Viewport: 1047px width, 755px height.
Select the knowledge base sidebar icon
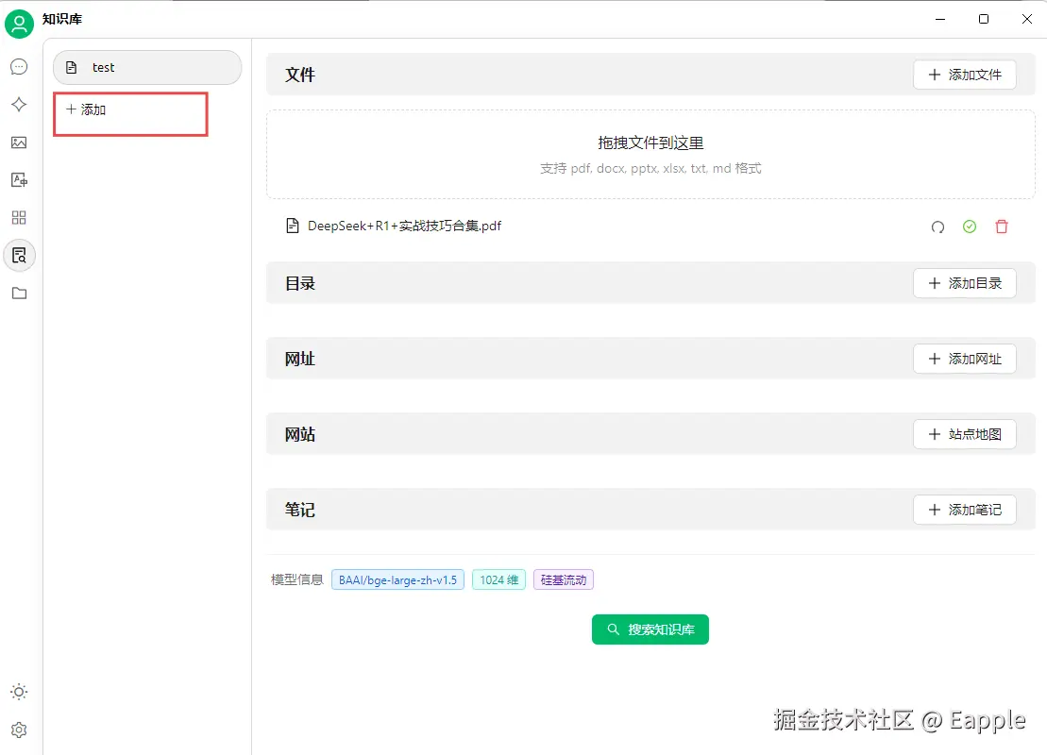pos(20,255)
